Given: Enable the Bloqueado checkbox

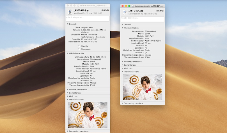Looking at the screenshot, I should (x=79, y=49).
